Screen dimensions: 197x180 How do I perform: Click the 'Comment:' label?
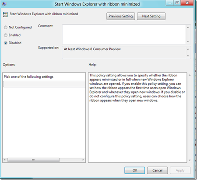click(46, 26)
